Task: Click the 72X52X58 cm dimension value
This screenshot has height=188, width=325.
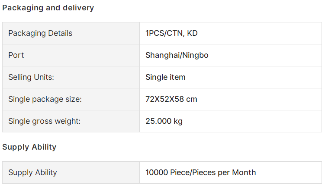Action: point(171,99)
